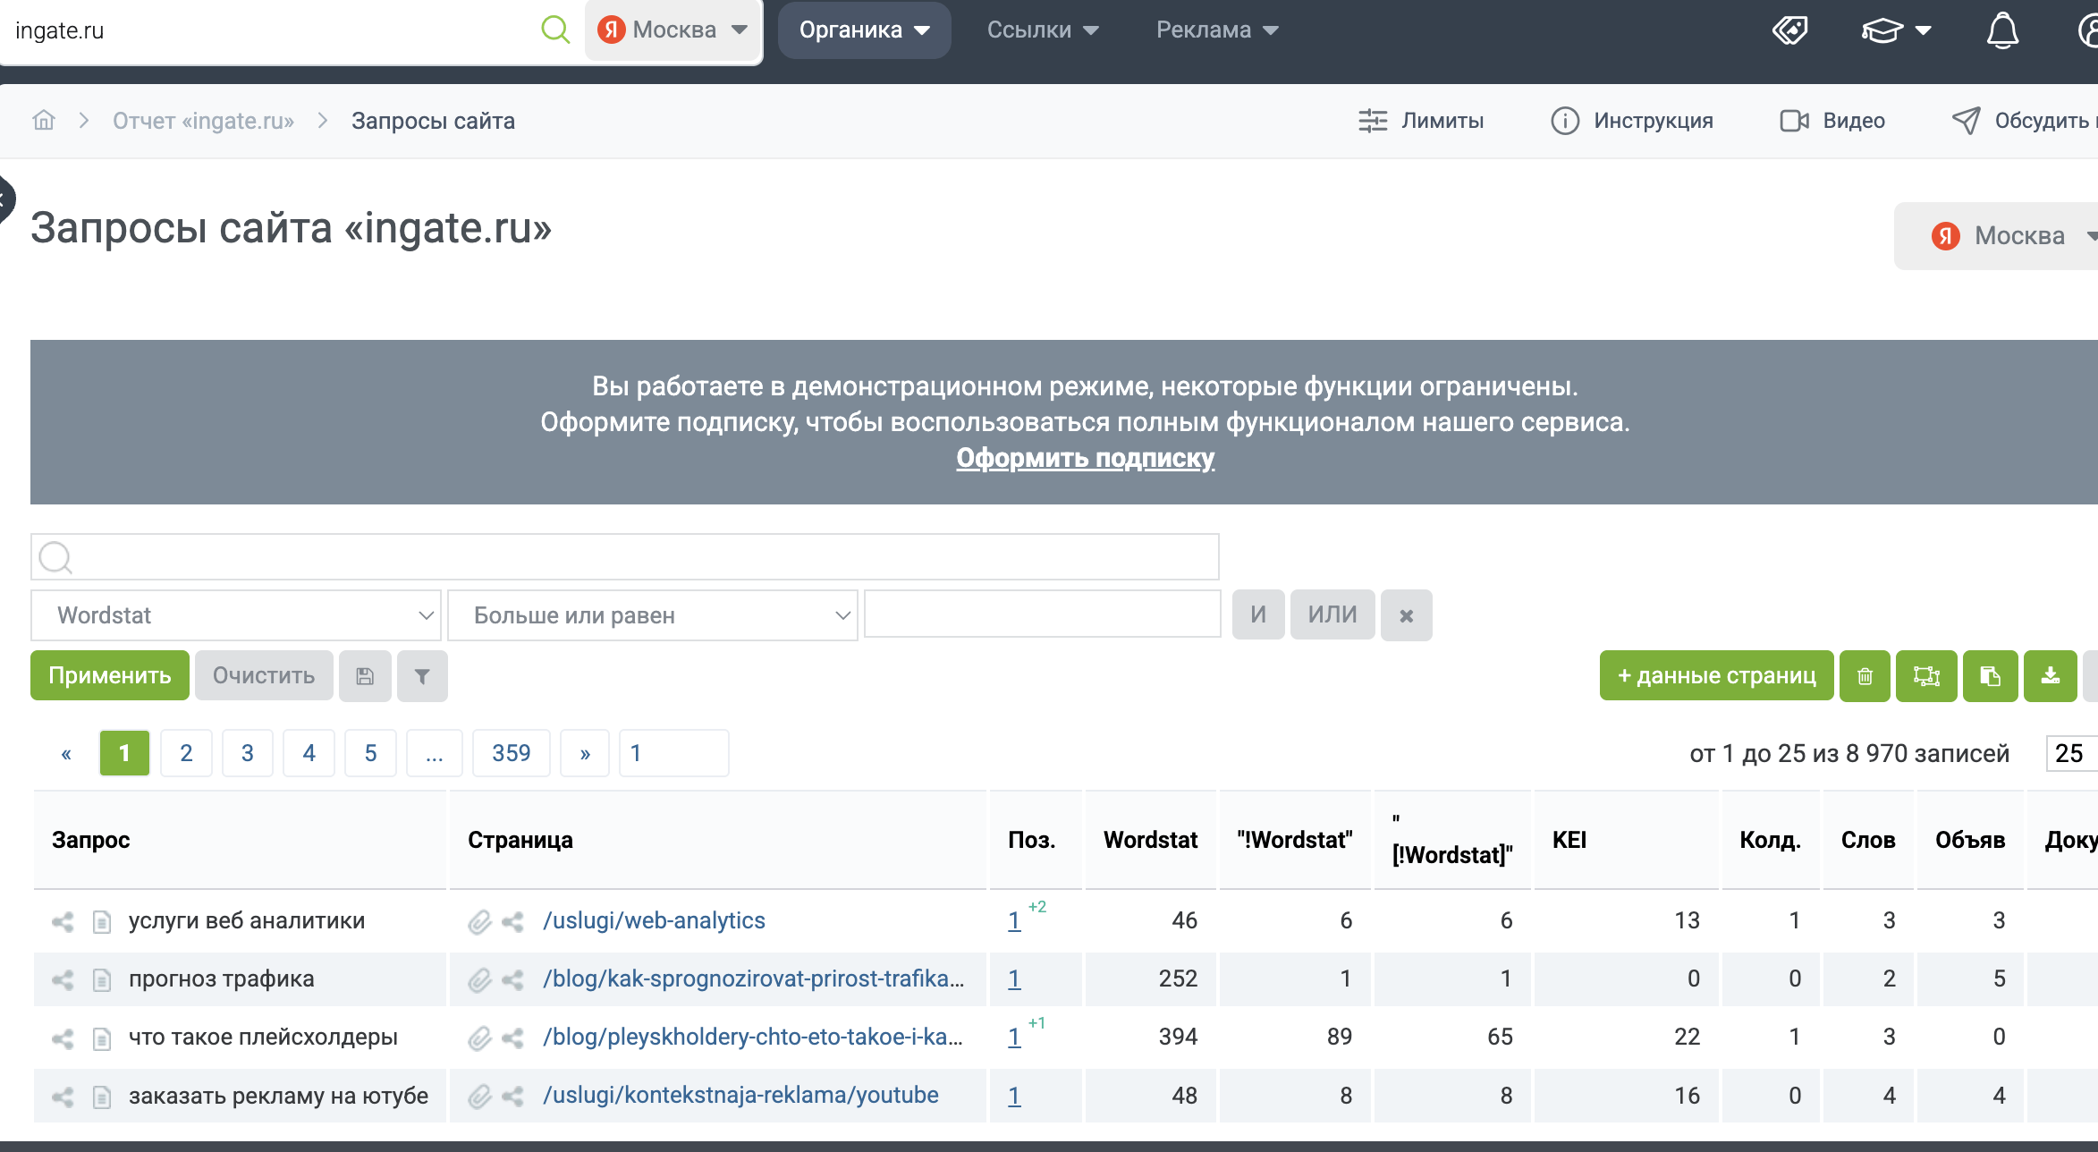
Task: Open the Wordstat filter field dropdown
Action: tap(236, 615)
